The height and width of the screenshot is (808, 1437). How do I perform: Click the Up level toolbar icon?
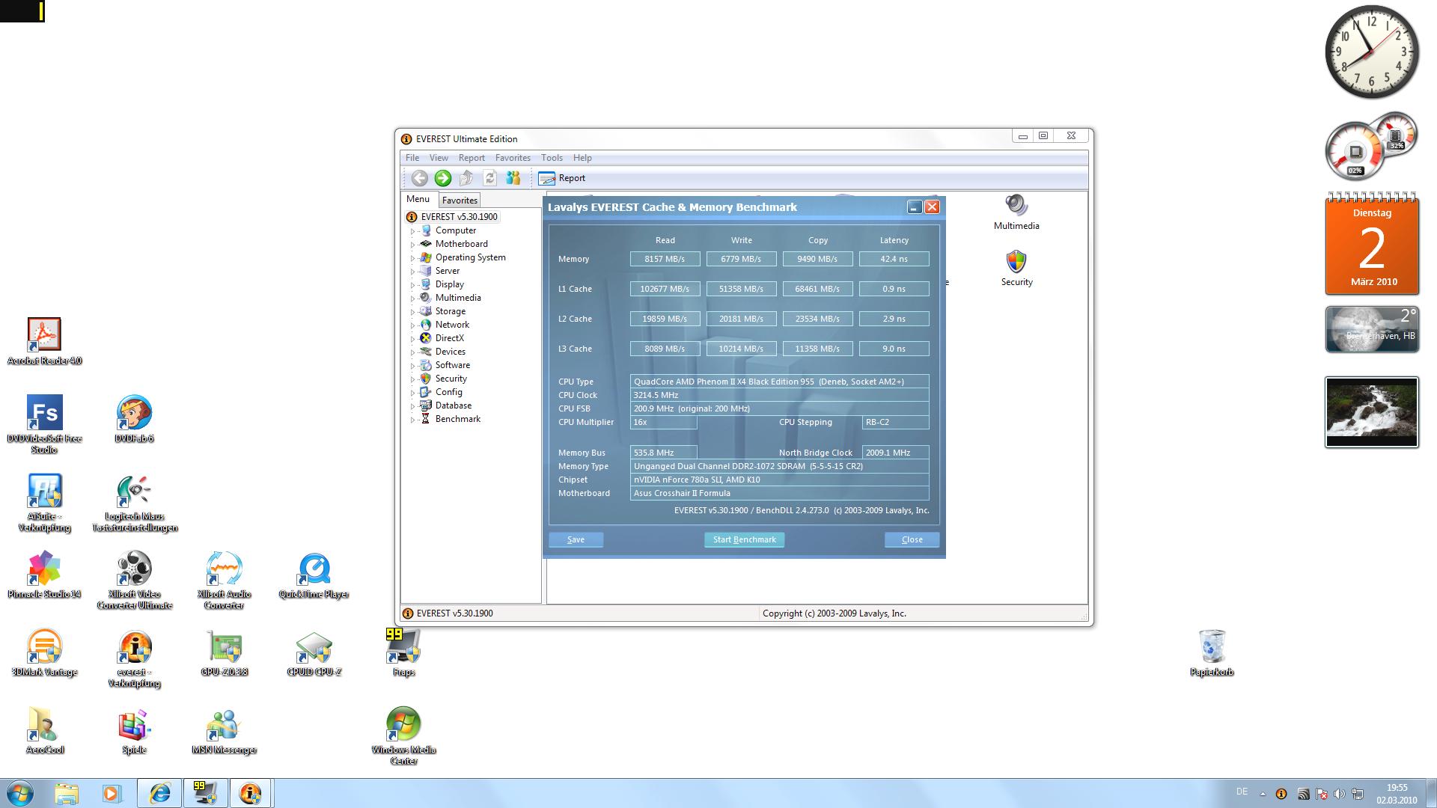click(466, 178)
